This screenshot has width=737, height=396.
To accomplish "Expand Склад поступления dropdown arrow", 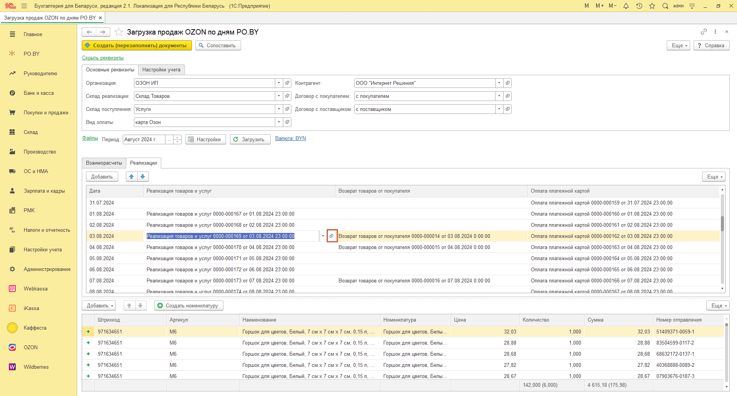I will pyautogui.click(x=279, y=109).
